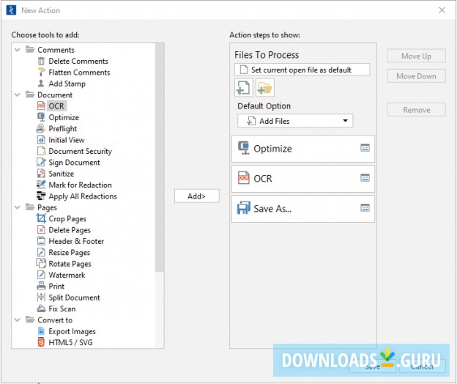Click the Split Document icon
Image resolution: width=457 pixels, height=384 pixels.
tap(41, 297)
